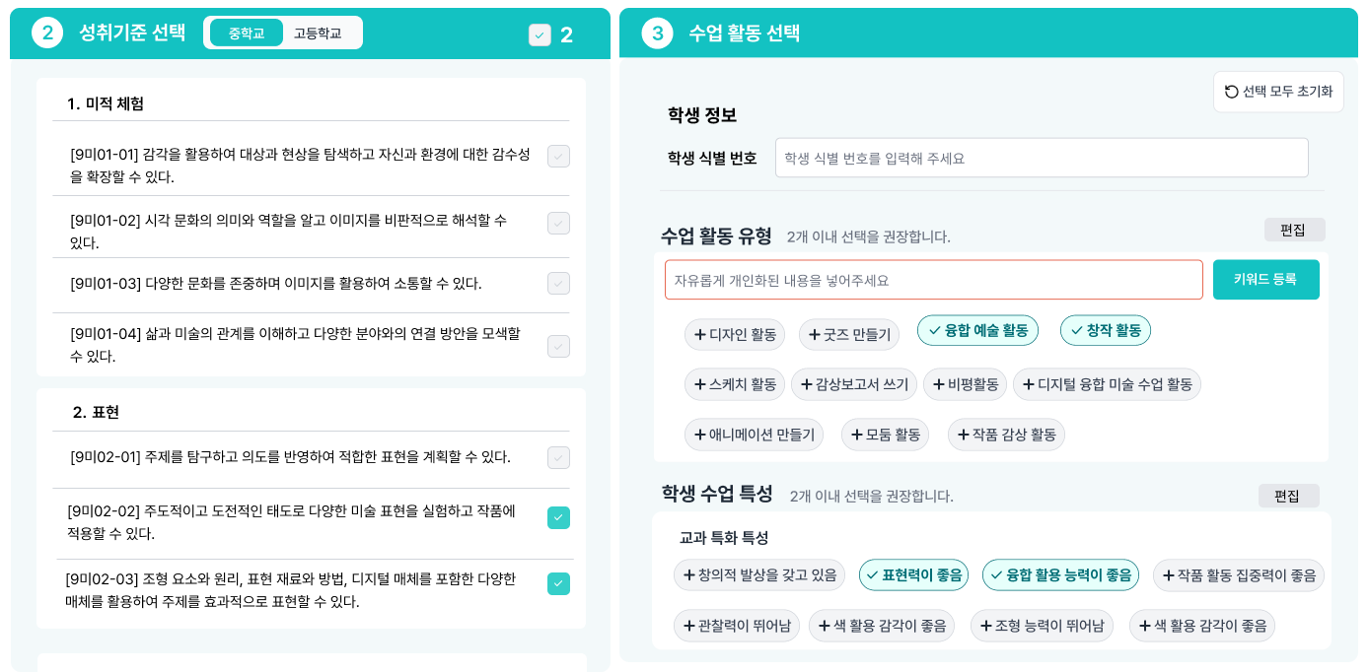Focus the custom keyword text field
Viewport: 1369px width, 672px height.
coord(933,280)
